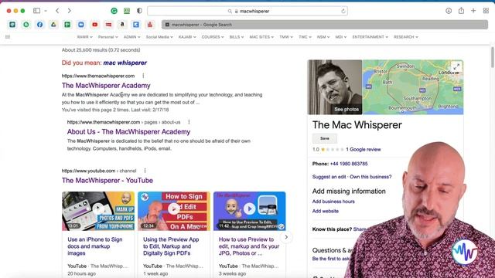
Task: Click the page vertical scrollbar
Action: pos(492,56)
